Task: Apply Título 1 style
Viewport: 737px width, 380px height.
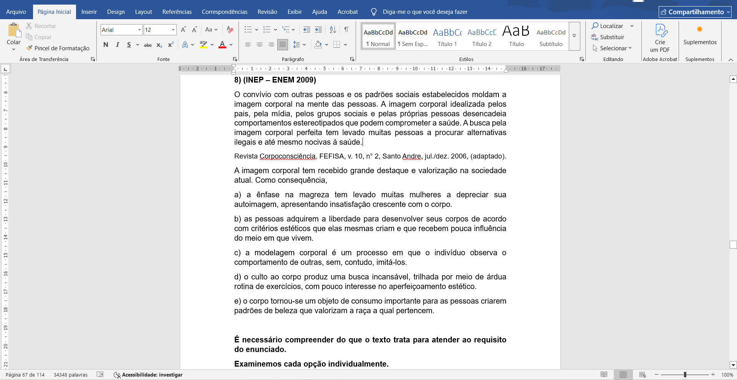Action: (x=447, y=36)
